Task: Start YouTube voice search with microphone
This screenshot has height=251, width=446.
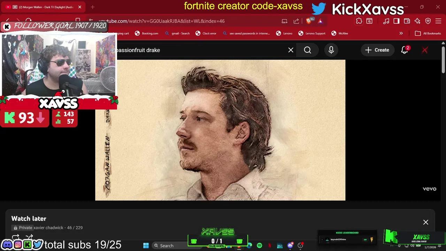Action: [x=331, y=50]
